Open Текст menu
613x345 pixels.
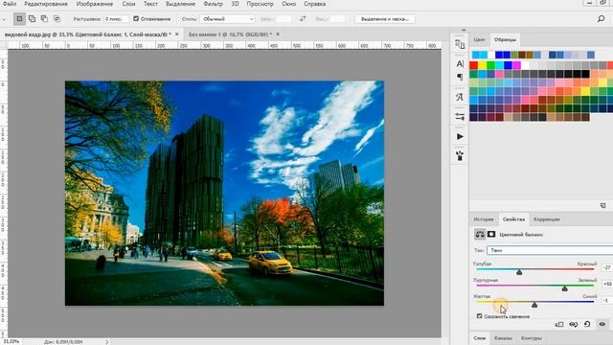(x=150, y=4)
